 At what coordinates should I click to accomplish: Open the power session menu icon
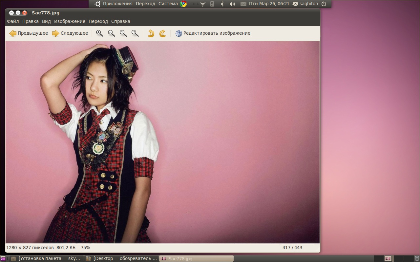[x=324, y=4]
